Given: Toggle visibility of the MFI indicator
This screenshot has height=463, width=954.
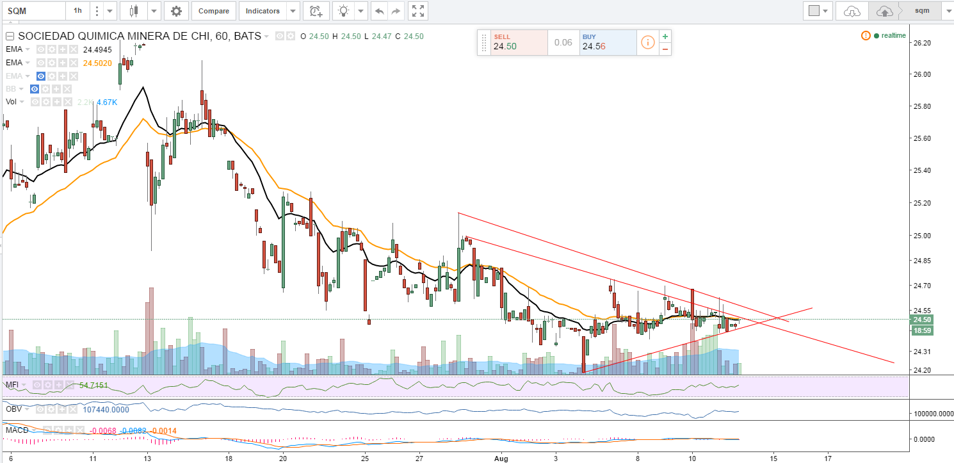Looking at the screenshot, I should click(x=38, y=385).
